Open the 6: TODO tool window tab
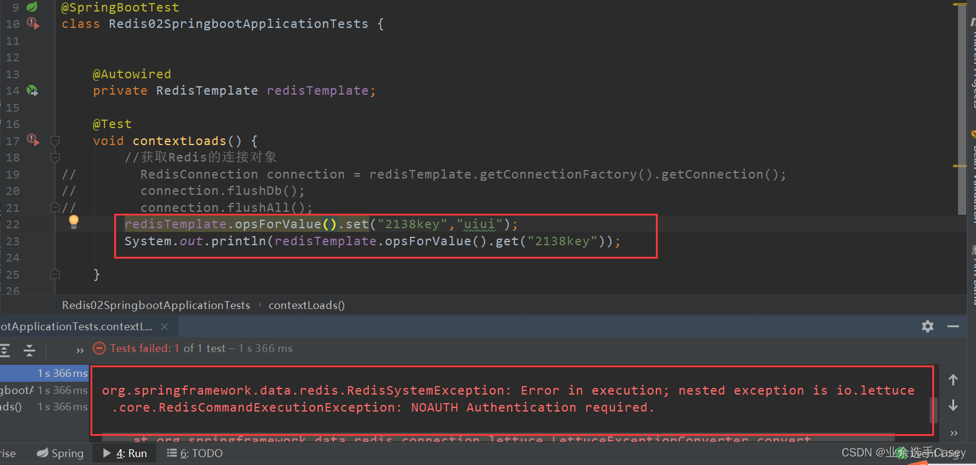 [x=194, y=453]
